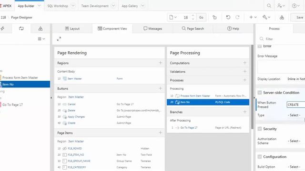This screenshot has width=305, height=171.
Task: Add a branch with plus icon
Action: [244, 112]
